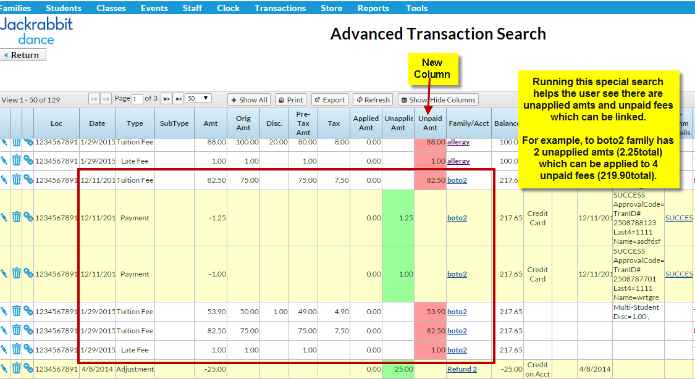Open the Classes menu
The height and width of the screenshot is (379, 695).
point(111,8)
